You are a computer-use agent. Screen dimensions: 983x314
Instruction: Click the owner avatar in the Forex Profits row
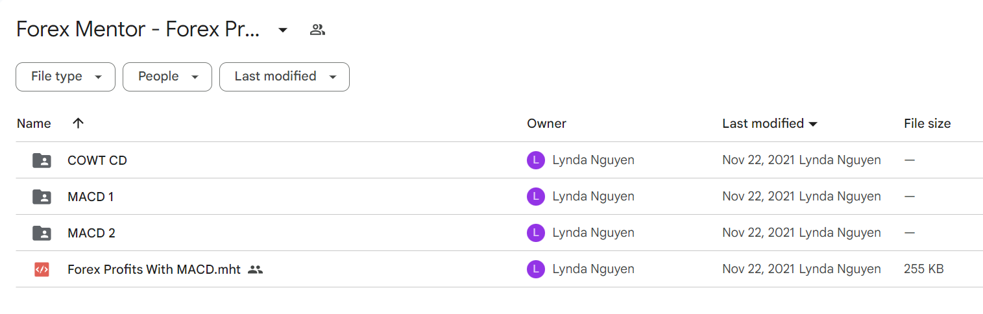pyautogui.click(x=535, y=269)
